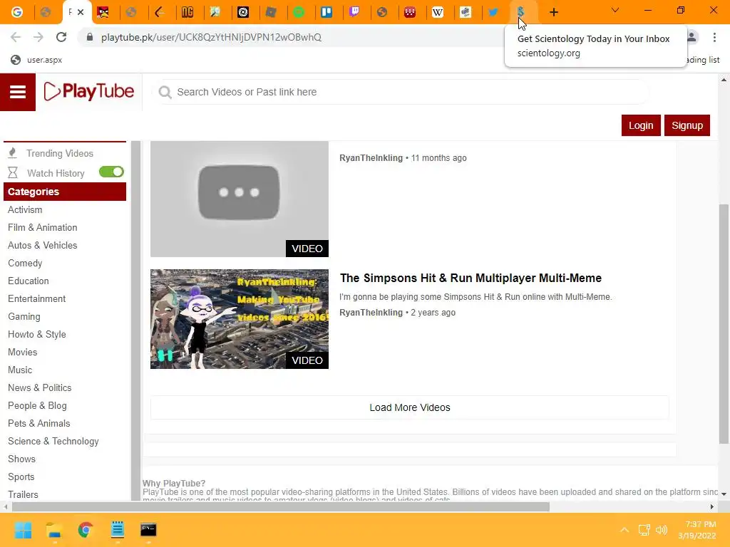This screenshot has width=730, height=547.
Task: Switch to the Spotify tab
Action: (x=299, y=12)
